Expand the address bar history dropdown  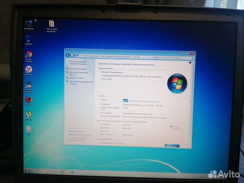click(151, 57)
